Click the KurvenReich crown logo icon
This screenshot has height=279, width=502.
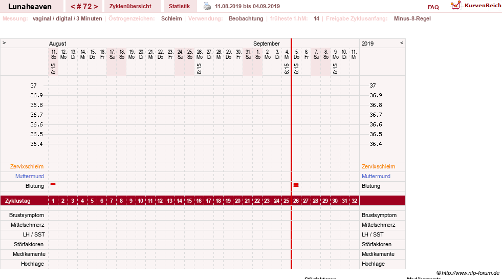(455, 5)
